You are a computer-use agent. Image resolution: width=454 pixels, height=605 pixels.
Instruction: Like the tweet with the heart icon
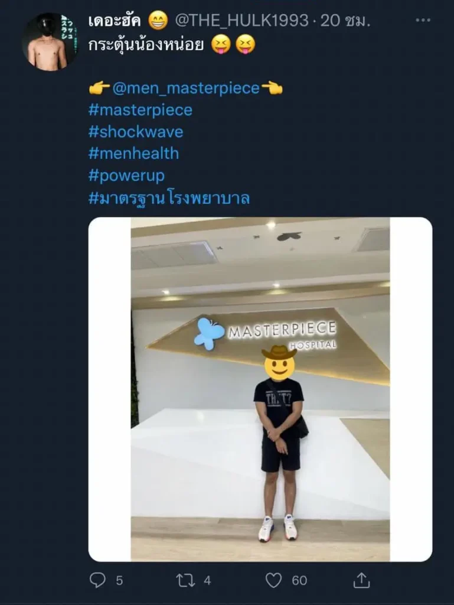coord(273,580)
